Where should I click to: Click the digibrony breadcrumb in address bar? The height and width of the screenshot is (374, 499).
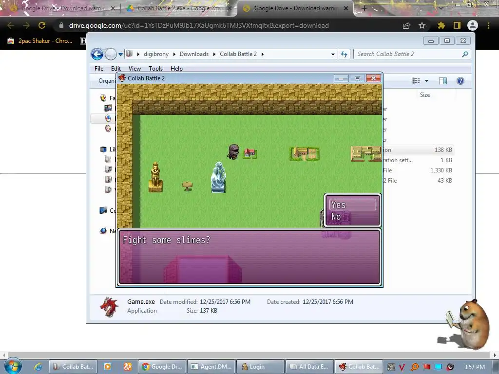click(156, 54)
